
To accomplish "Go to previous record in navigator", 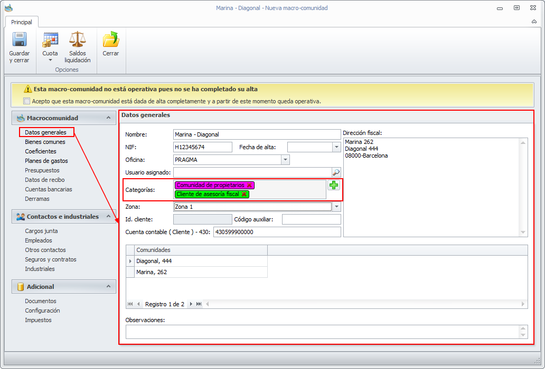I will pyautogui.click(x=138, y=304).
